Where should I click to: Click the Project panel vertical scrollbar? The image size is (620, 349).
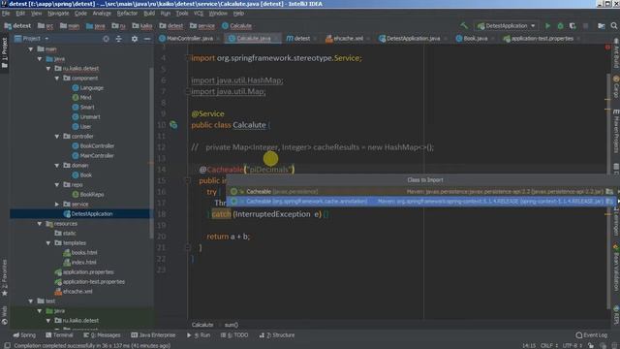[x=151, y=152]
